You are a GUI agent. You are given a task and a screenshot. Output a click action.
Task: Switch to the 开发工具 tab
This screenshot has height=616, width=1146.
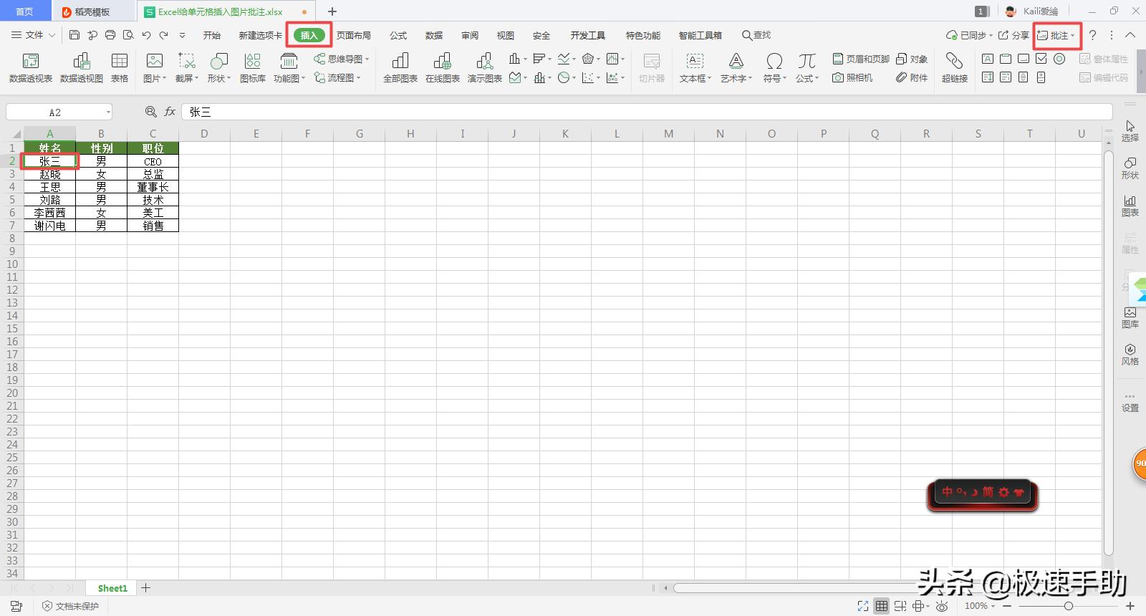click(588, 35)
